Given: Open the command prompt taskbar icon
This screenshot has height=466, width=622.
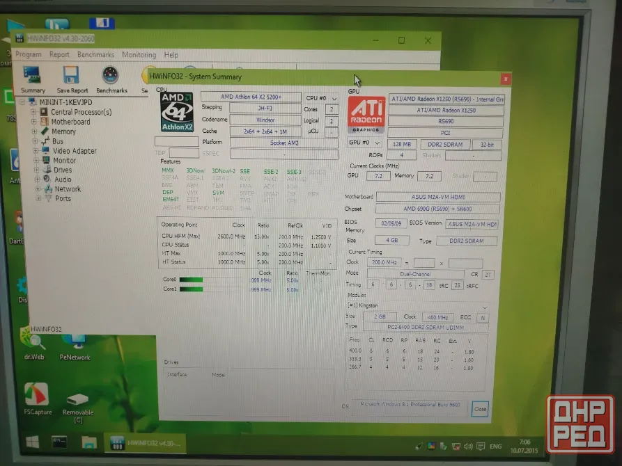Looking at the screenshot, I should click(x=59, y=442).
